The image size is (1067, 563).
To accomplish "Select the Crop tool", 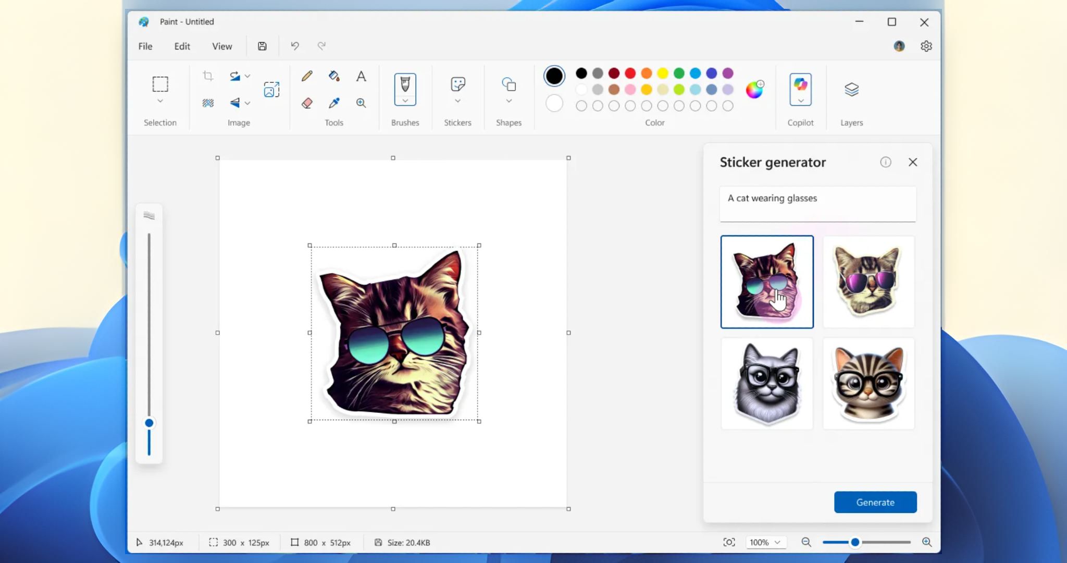I will [x=207, y=76].
